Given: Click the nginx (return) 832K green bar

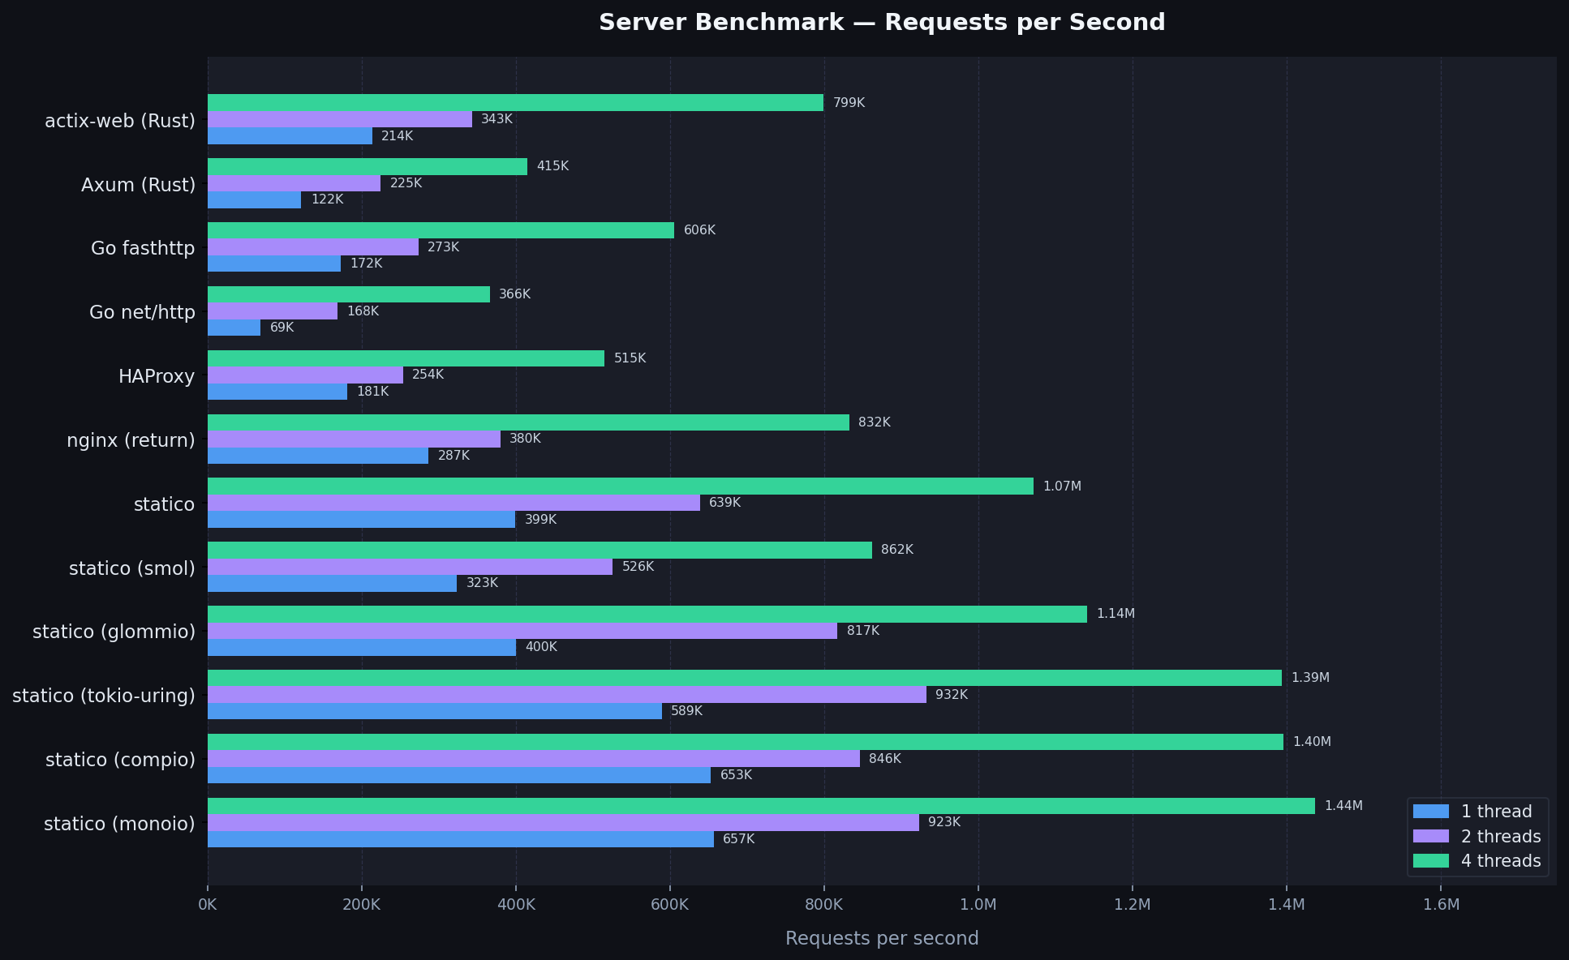Looking at the screenshot, I should [528, 422].
